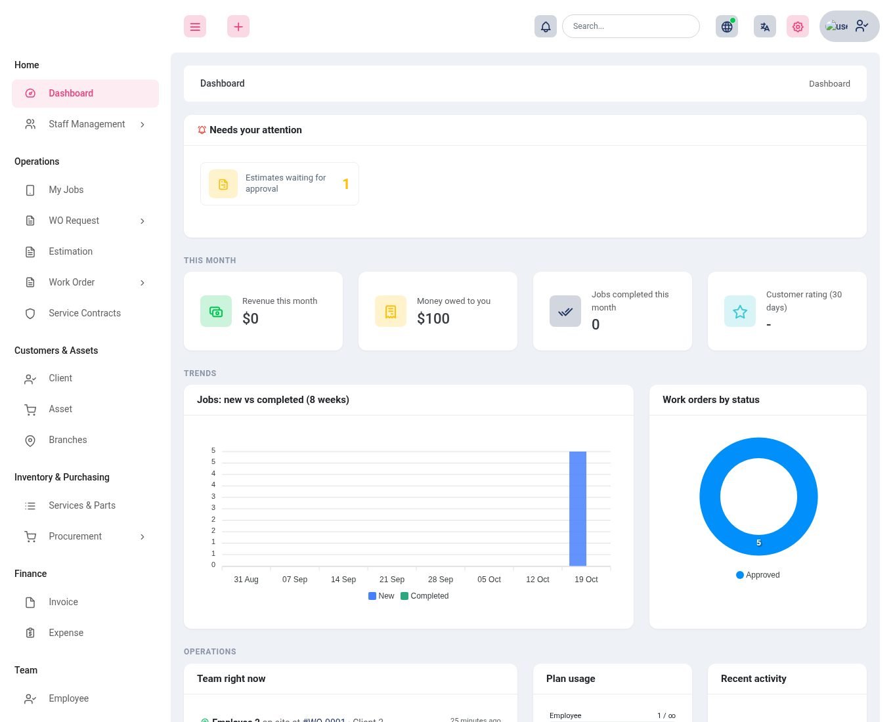Click the globe icon in header
This screenshot has width=893, height=722.
[727, 26]
